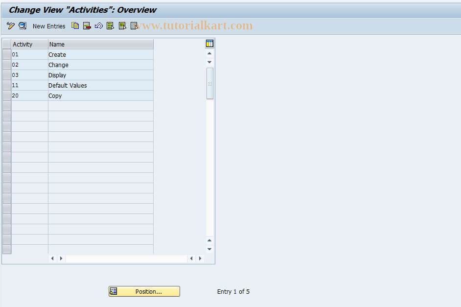The width and height of the screenshot is (461, 307).
Task: Click activity code 03 cell
Action: 30,75
